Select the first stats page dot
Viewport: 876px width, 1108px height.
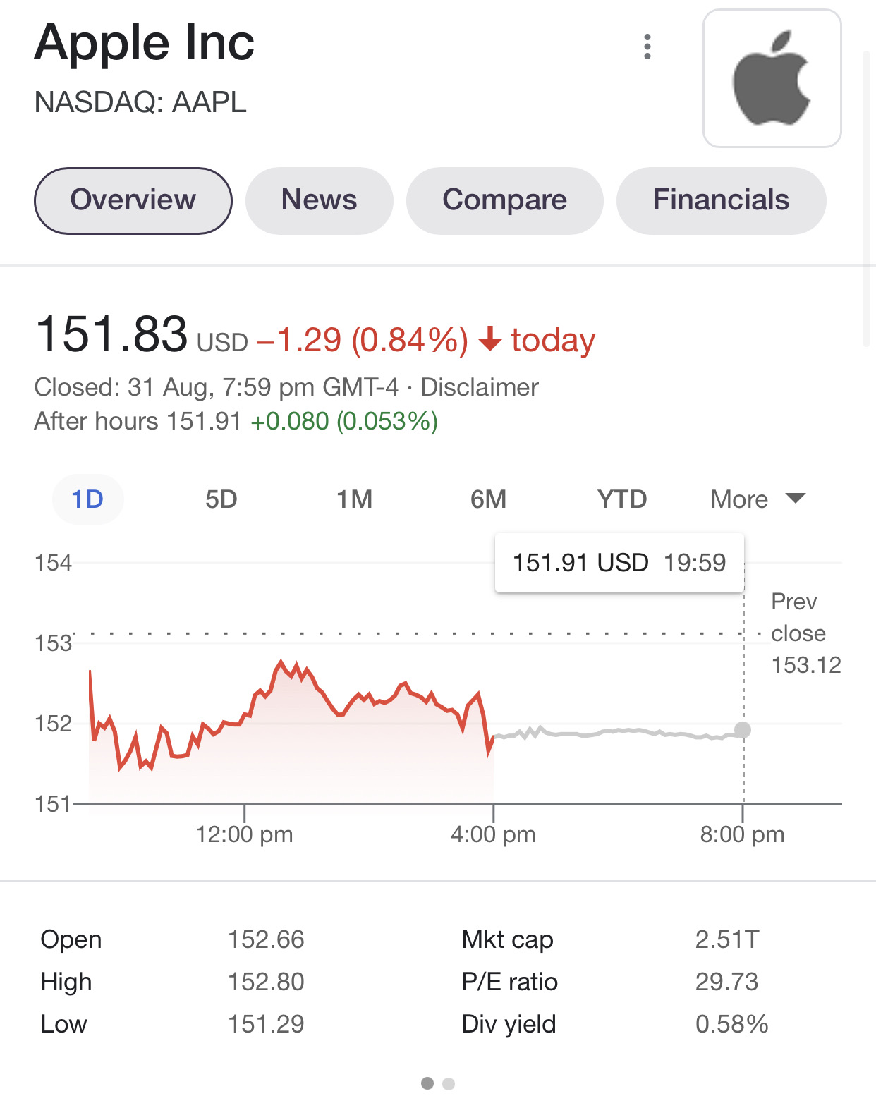coord(427,1083)
